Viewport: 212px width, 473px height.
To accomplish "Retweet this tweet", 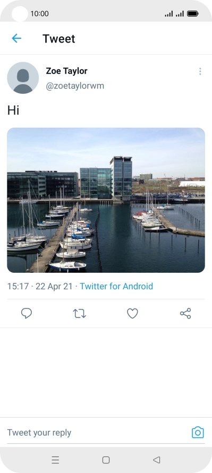I will point(79,313).
